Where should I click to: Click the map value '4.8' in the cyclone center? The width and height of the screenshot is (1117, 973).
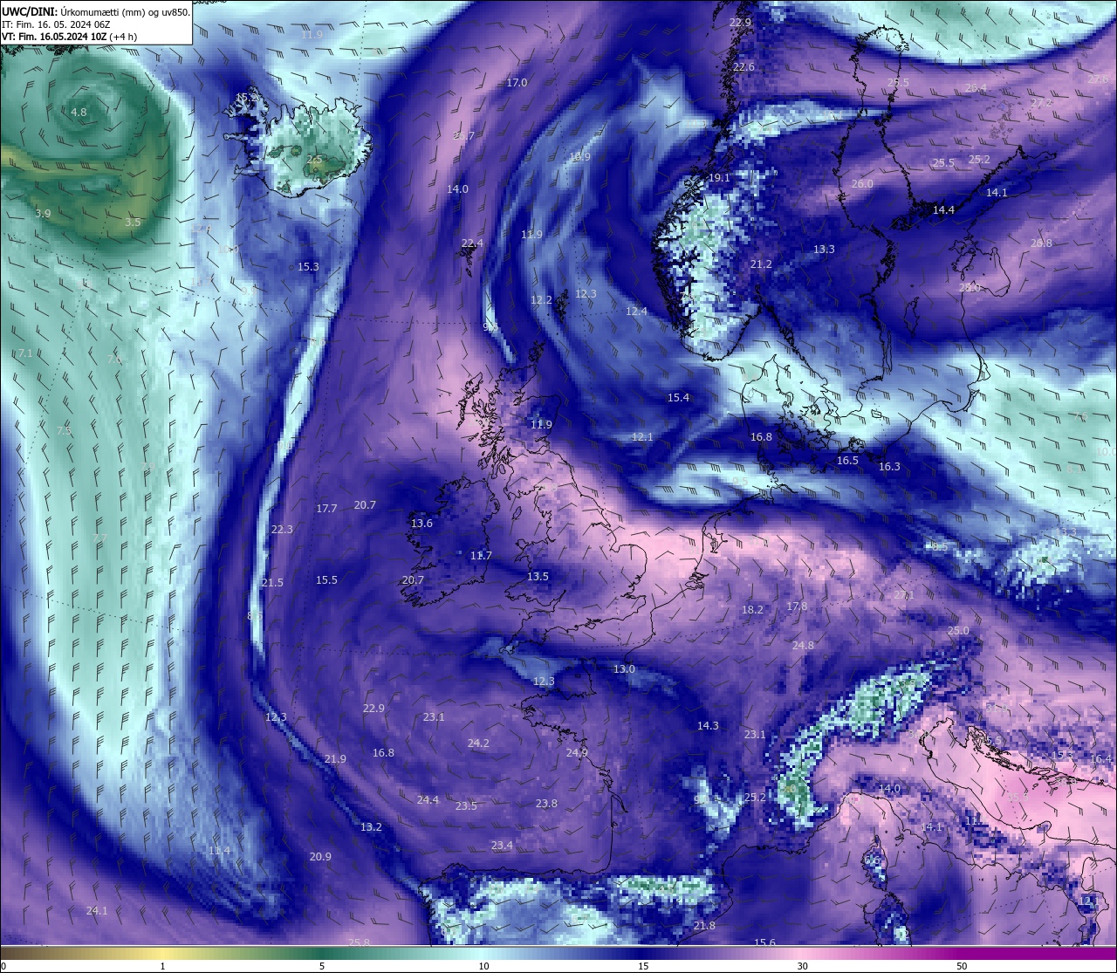(x=79, y=112)
